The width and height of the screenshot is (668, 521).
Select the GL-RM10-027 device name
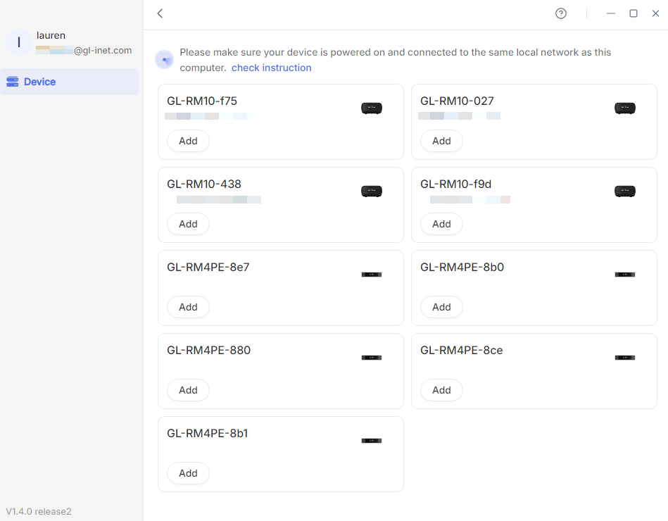pyautogui.click(x=457, y=101)
